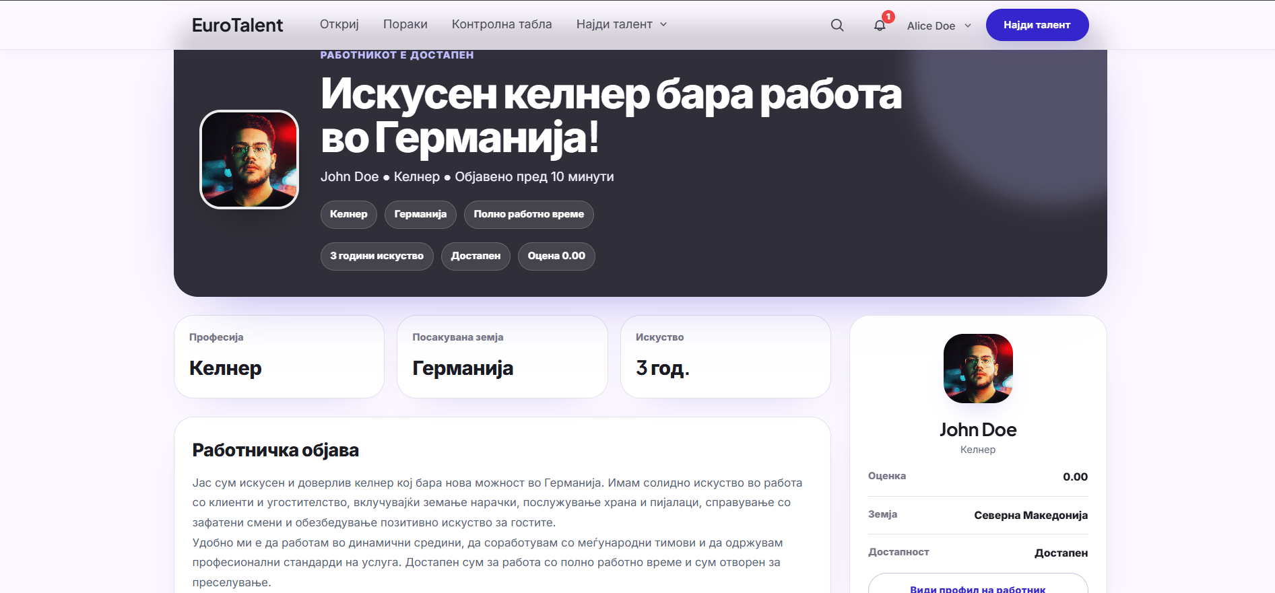Click the sidebar Достапност value Достапен

pos(1061,553)
